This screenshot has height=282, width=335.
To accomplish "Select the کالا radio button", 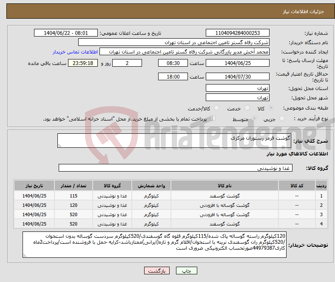I will (271, 108).
